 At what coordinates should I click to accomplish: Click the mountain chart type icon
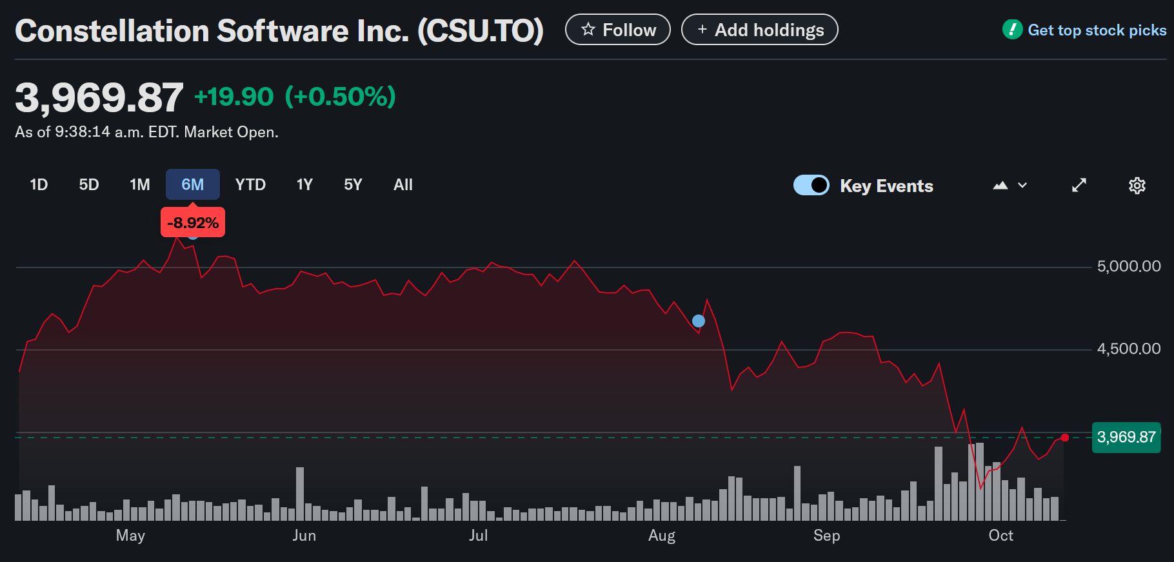[x=1000, y=186]
